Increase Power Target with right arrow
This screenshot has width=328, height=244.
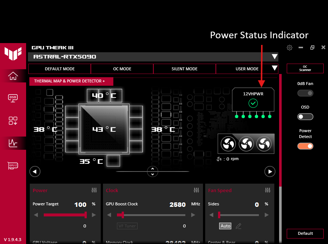[x=94, y=215]
